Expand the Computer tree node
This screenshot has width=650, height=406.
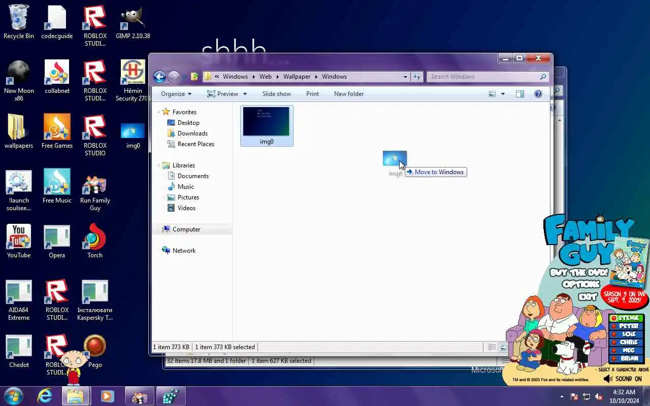158,229
